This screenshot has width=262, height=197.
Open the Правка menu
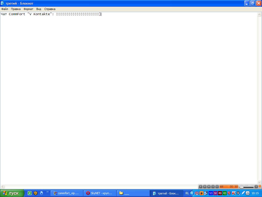click(x=16, y=9)
